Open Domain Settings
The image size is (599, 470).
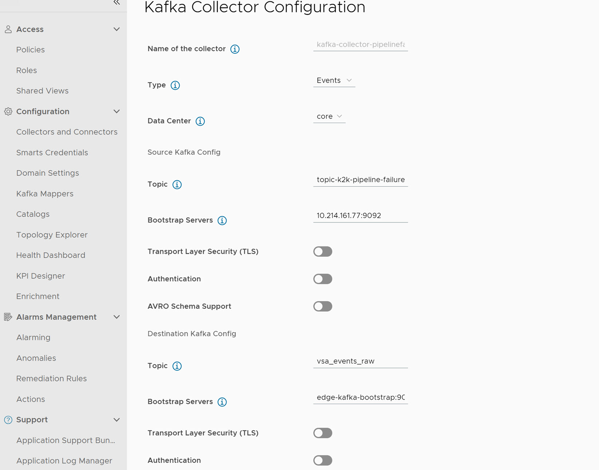click(48, 173)
